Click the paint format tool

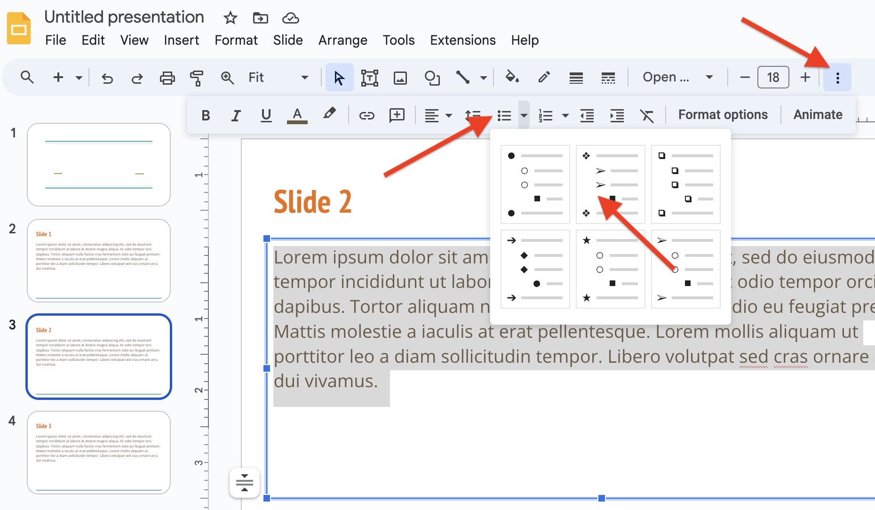(197, 77)
